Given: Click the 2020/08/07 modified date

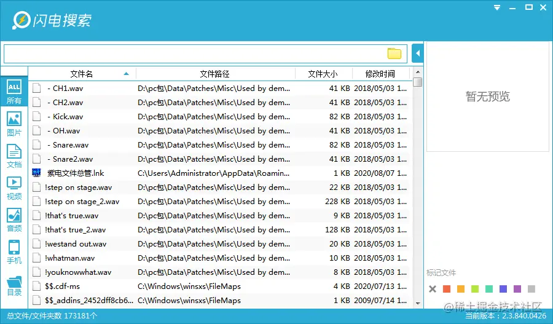Looking at the screenshot, I should [x=380, y=173].
